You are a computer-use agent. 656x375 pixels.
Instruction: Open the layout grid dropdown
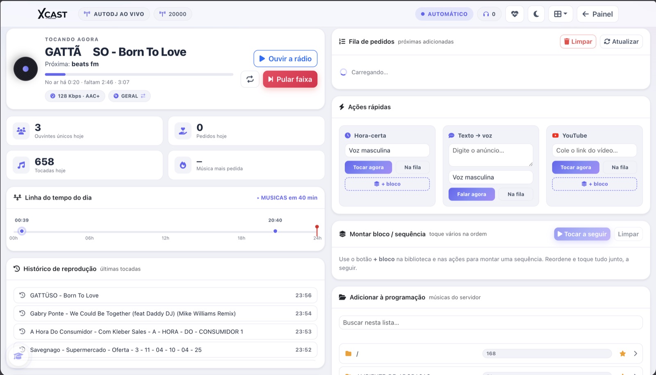coord(560,14)
